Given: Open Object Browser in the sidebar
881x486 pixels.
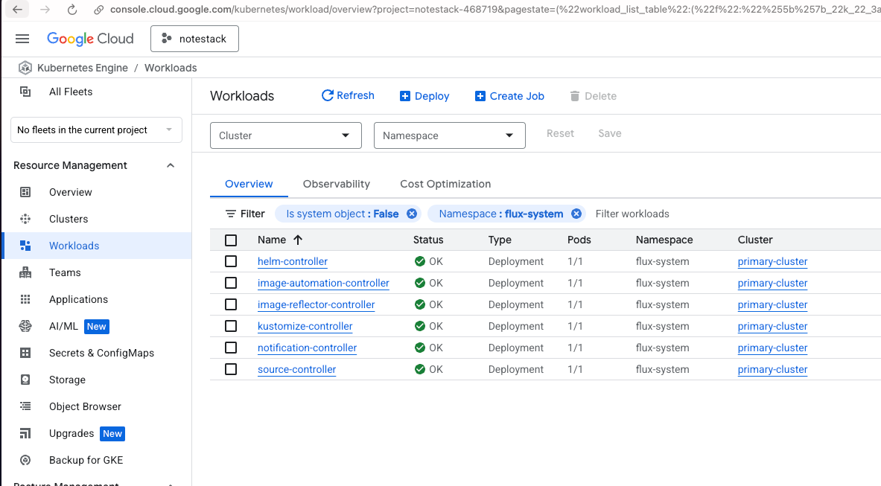Looking at the screenshot, I should pyautogui.click(x=86, y=406).
